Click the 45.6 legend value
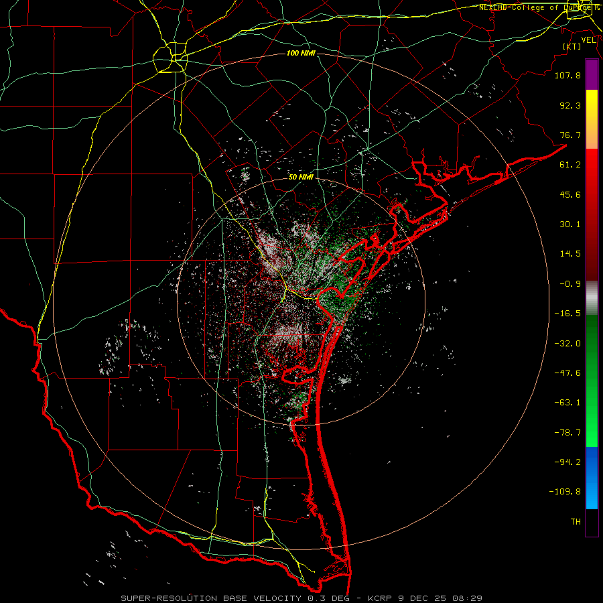 click(x=570, y=194)
